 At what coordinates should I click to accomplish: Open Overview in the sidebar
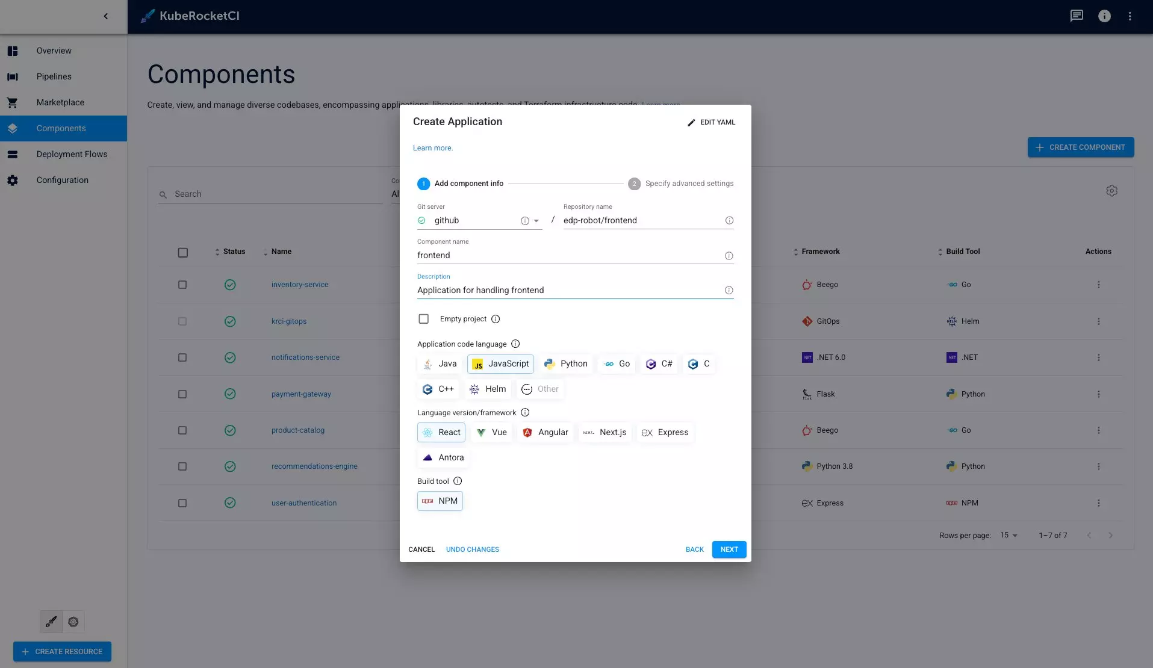[63, 51]
